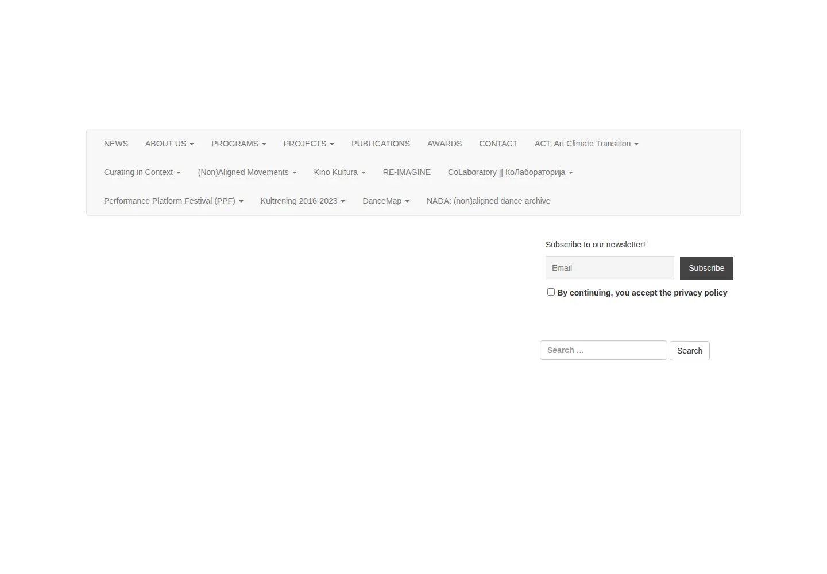The image size is (827, 574).
Task: Open the AWARDS page
Action: (445, 143)
